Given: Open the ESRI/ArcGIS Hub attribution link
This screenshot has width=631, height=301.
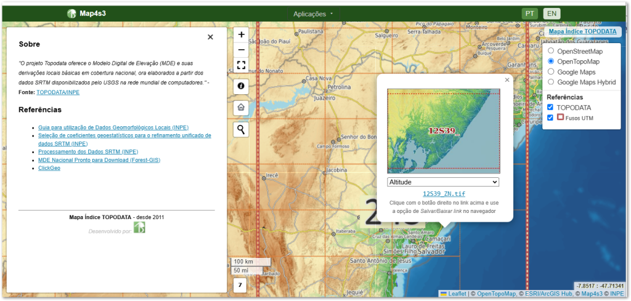Looking at the screenshot, I should tap(548, 294).
